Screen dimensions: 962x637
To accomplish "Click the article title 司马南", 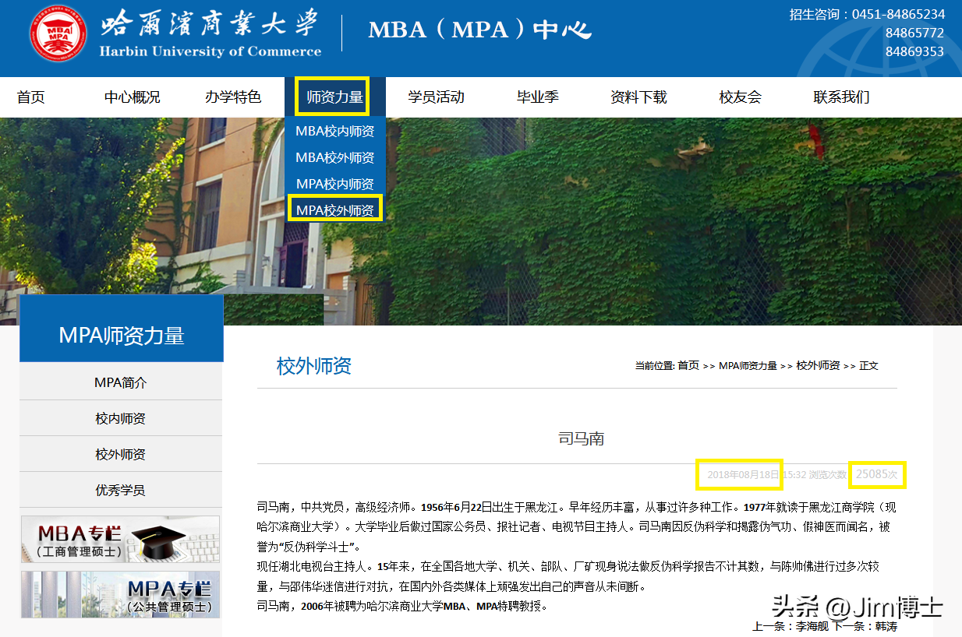I will tap(582, 438).
